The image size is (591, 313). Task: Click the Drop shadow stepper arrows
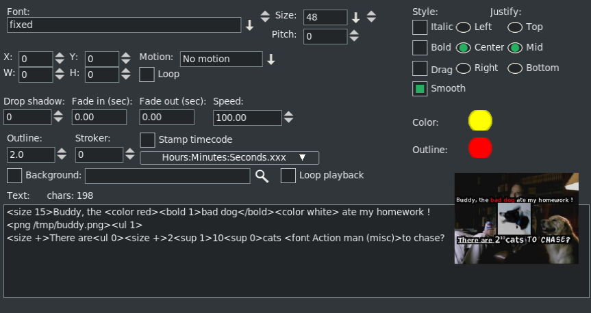(x=60, y=118)
